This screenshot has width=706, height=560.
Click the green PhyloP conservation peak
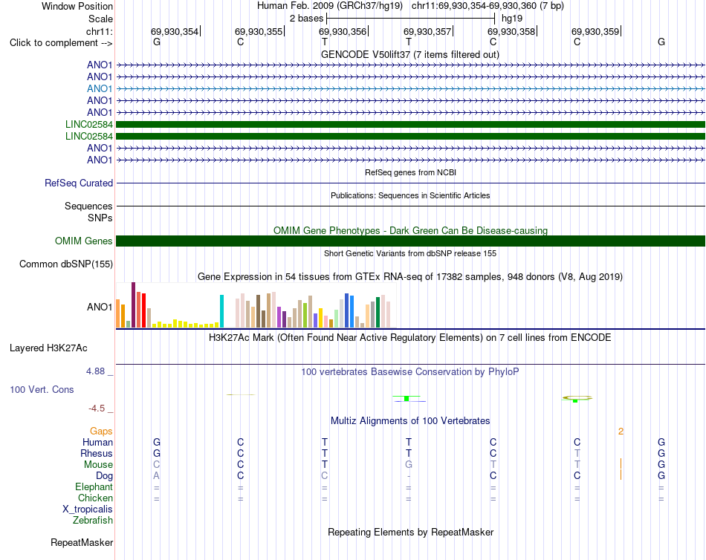click(x=407, y=398)
